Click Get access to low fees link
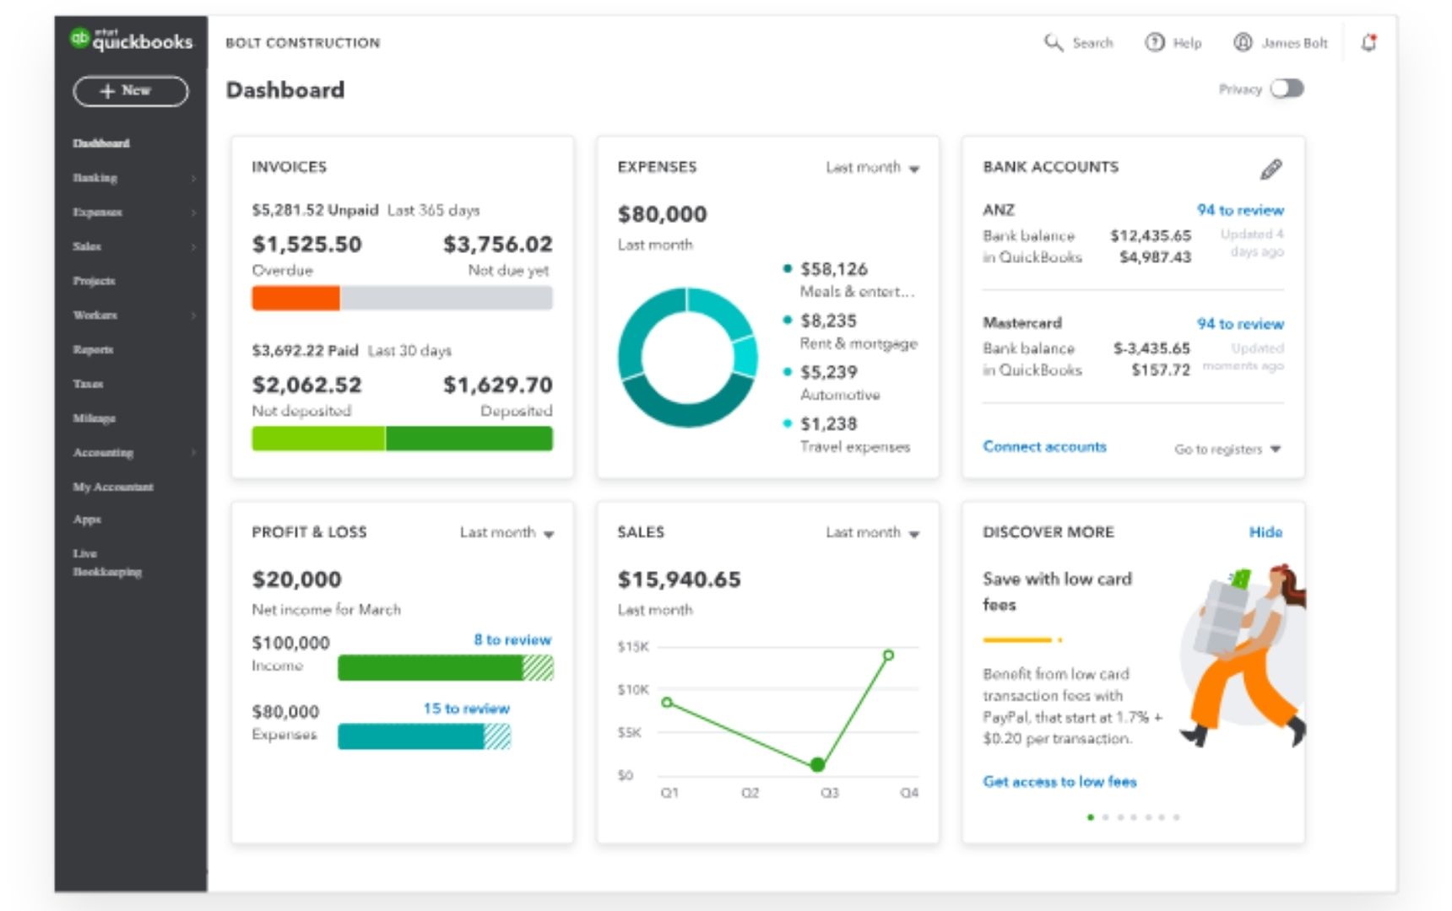 click(x=1059, y=782)
